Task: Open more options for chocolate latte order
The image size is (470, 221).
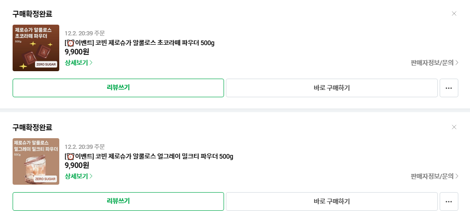Action: pos(449,88)
